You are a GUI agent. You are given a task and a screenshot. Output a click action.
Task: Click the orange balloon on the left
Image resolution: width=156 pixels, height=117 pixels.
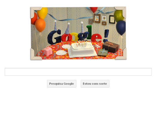point(40,25)
